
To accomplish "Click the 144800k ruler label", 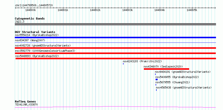I will 31,10.
